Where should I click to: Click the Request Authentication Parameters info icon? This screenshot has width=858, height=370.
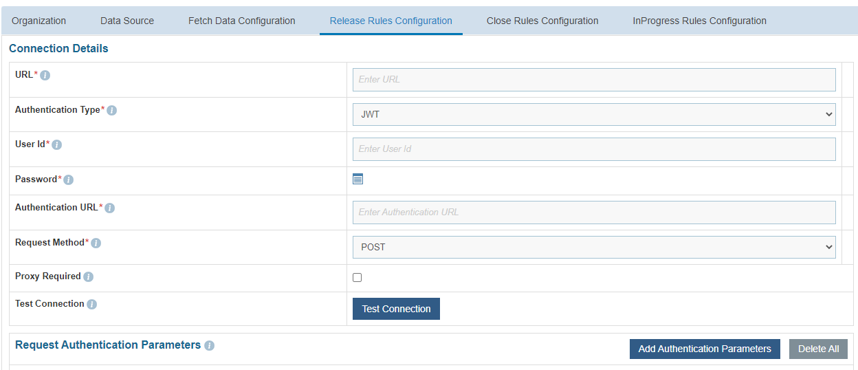coord(210,345)
